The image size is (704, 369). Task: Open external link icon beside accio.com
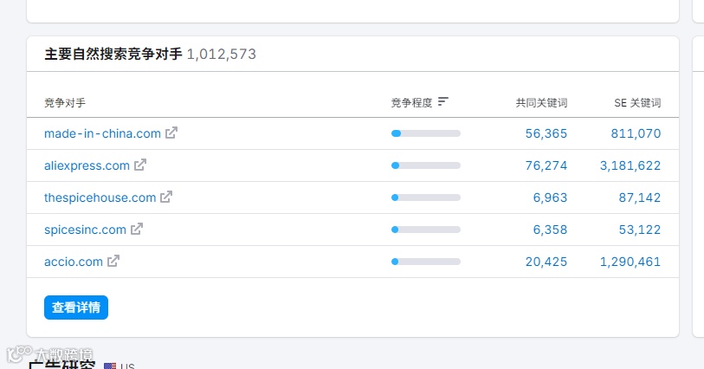click(x=113, y=261)
